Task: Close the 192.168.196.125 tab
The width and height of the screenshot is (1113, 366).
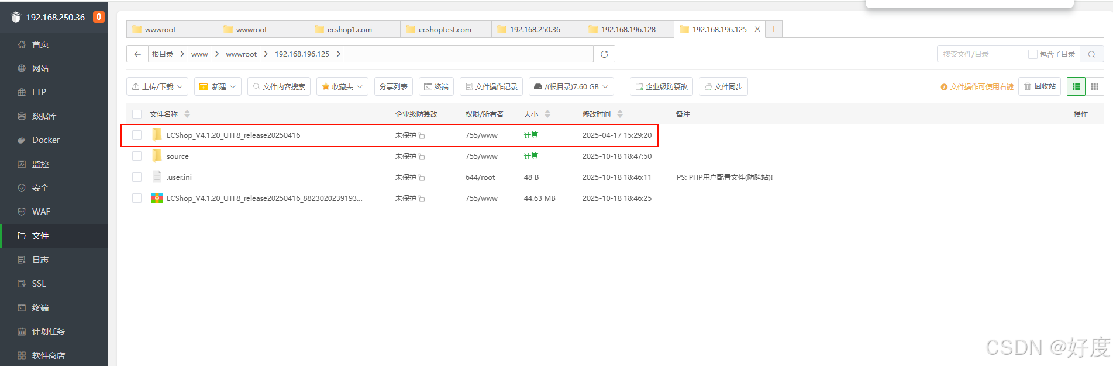Action: click(757, 29)
